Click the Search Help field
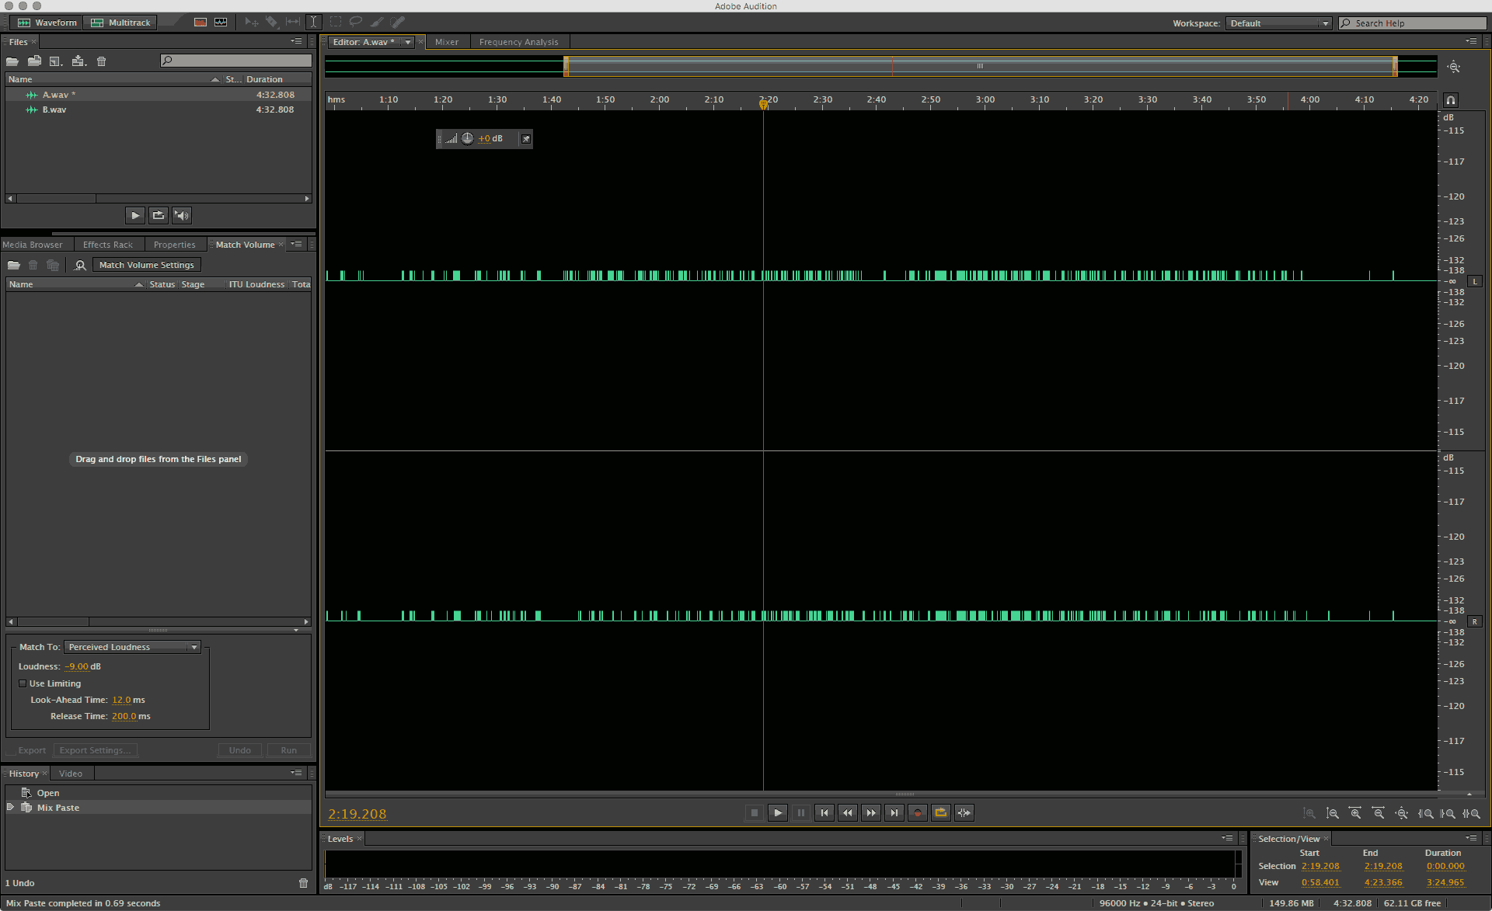 (x=1412, y=23)
